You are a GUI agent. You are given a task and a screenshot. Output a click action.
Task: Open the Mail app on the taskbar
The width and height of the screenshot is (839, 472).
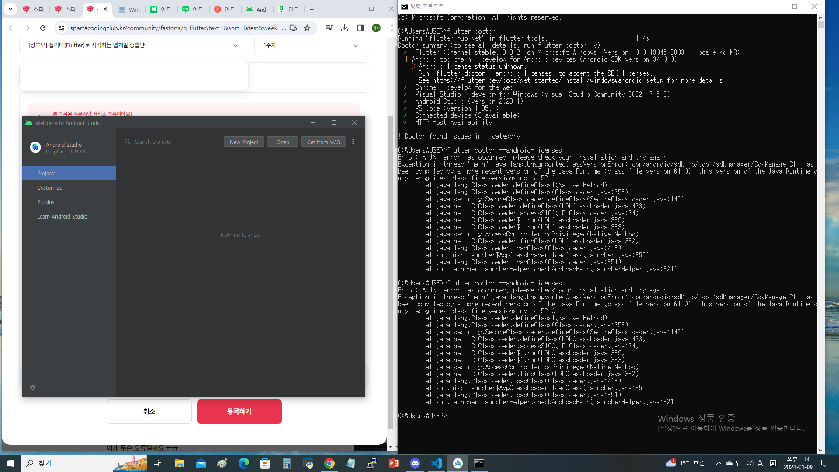coord(201,463)
